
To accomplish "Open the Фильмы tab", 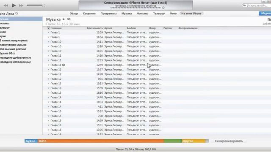I will tap(142, 14).
